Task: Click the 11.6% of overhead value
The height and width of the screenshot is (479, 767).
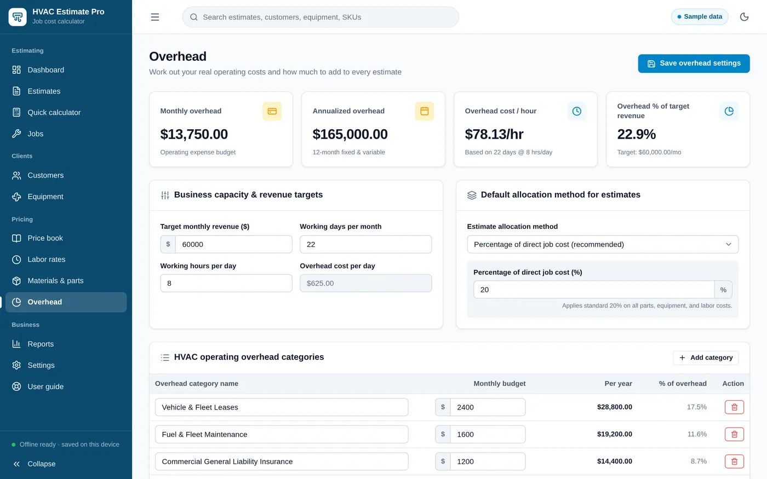Action: point(697,435)
